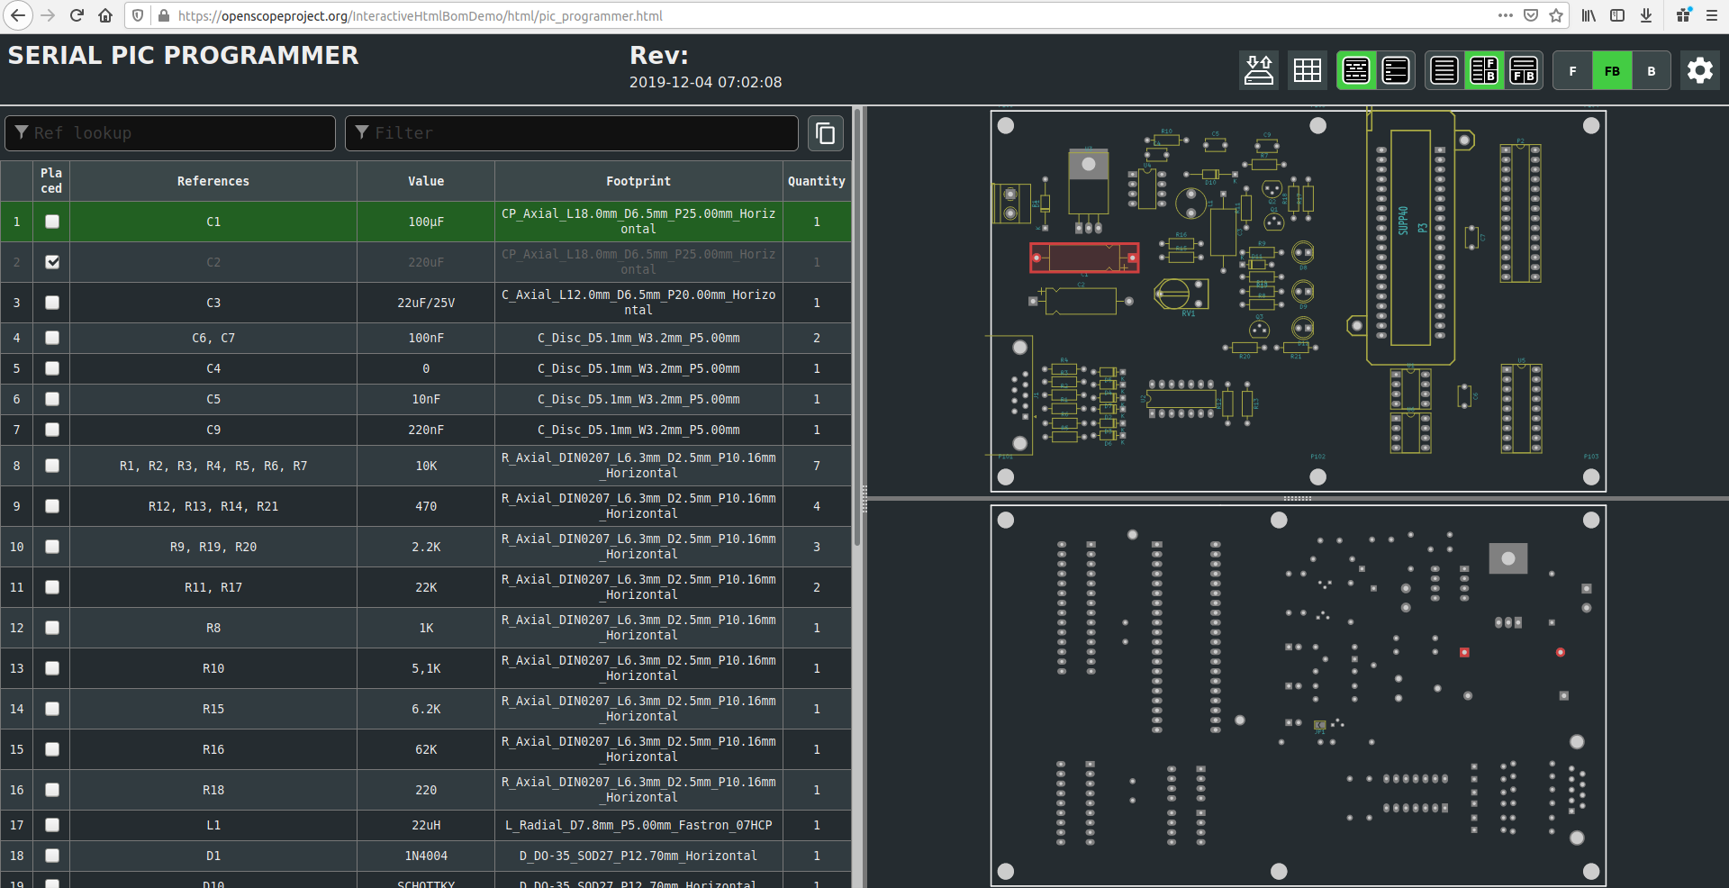Image resolution: width=1729 pixels, height=888 pixels.
Task: Choose left-right BOM and board layout
Action: click(1484, 70)
